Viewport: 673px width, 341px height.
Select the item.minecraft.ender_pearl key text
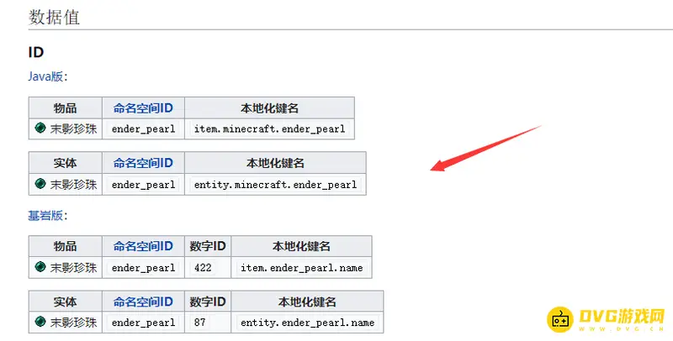(x=269, y=129)
